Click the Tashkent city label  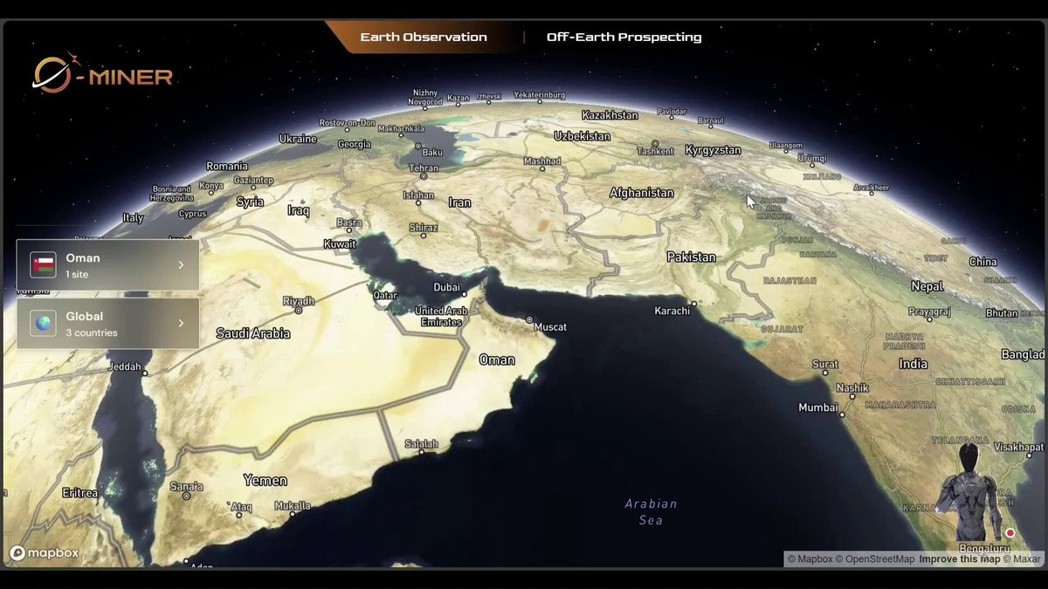[x=656, y=151]
